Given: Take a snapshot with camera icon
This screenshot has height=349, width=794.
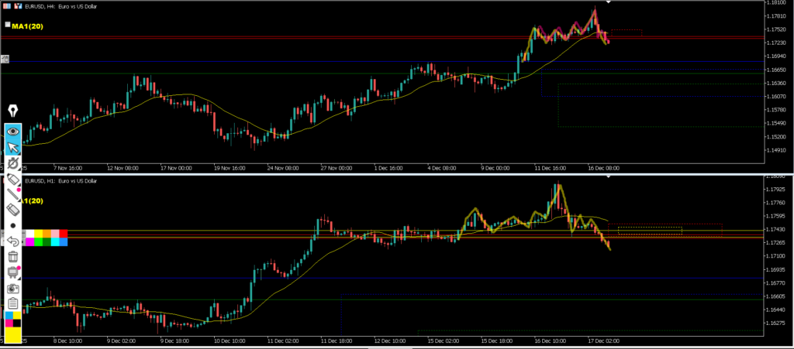Looking at the screenshot, I should coord(12,289).
